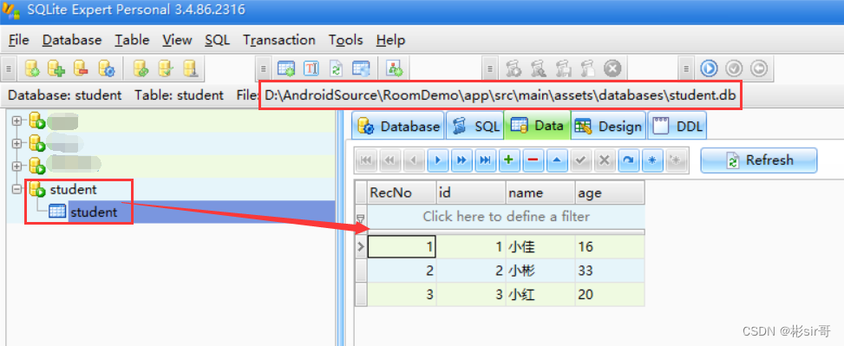Click the database file path student.db

pos(501,95)
